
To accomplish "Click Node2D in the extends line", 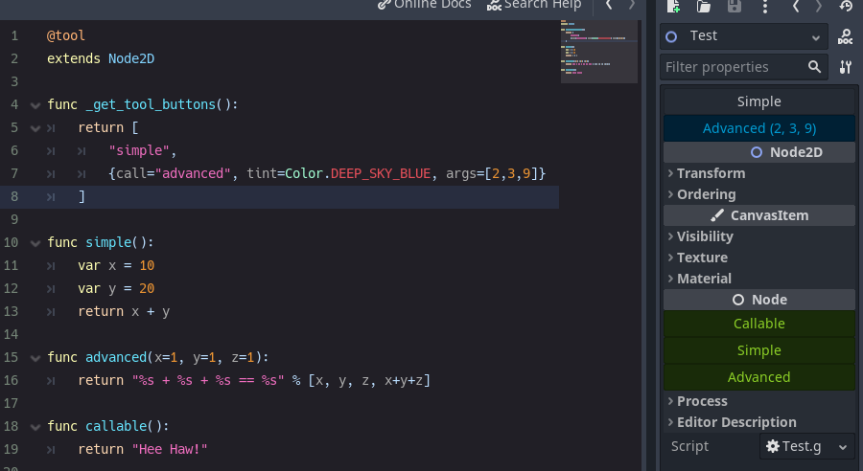I will click(131, 58).
